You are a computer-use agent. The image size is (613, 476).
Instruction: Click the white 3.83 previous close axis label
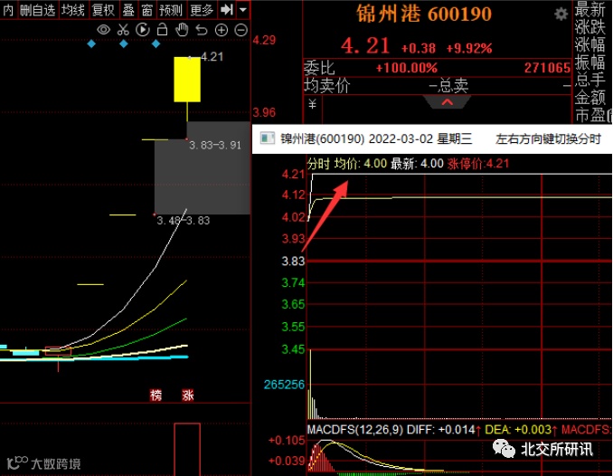(x=293, y=262)
